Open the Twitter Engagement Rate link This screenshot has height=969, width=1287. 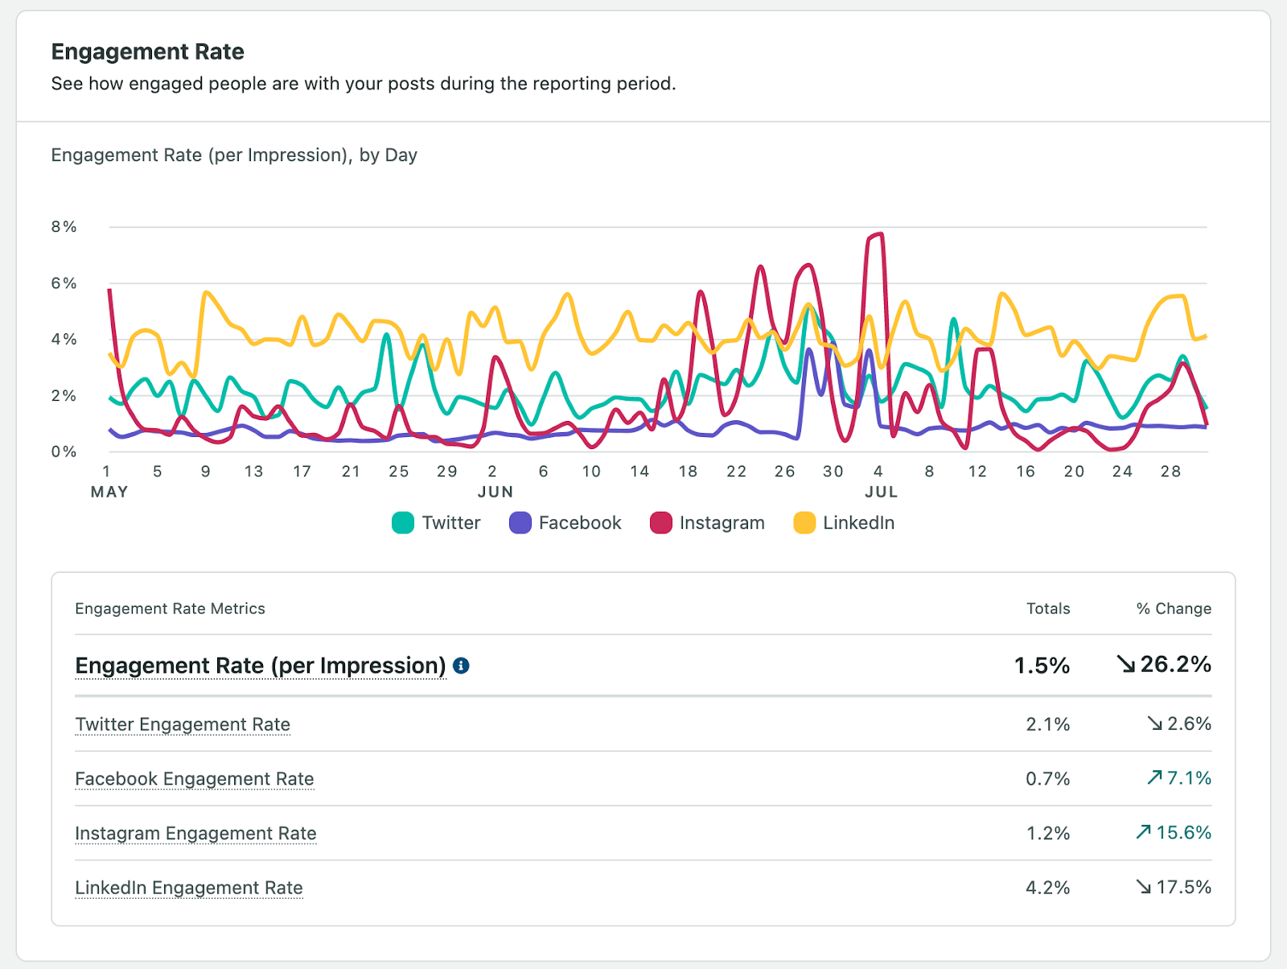pos(183,724)
